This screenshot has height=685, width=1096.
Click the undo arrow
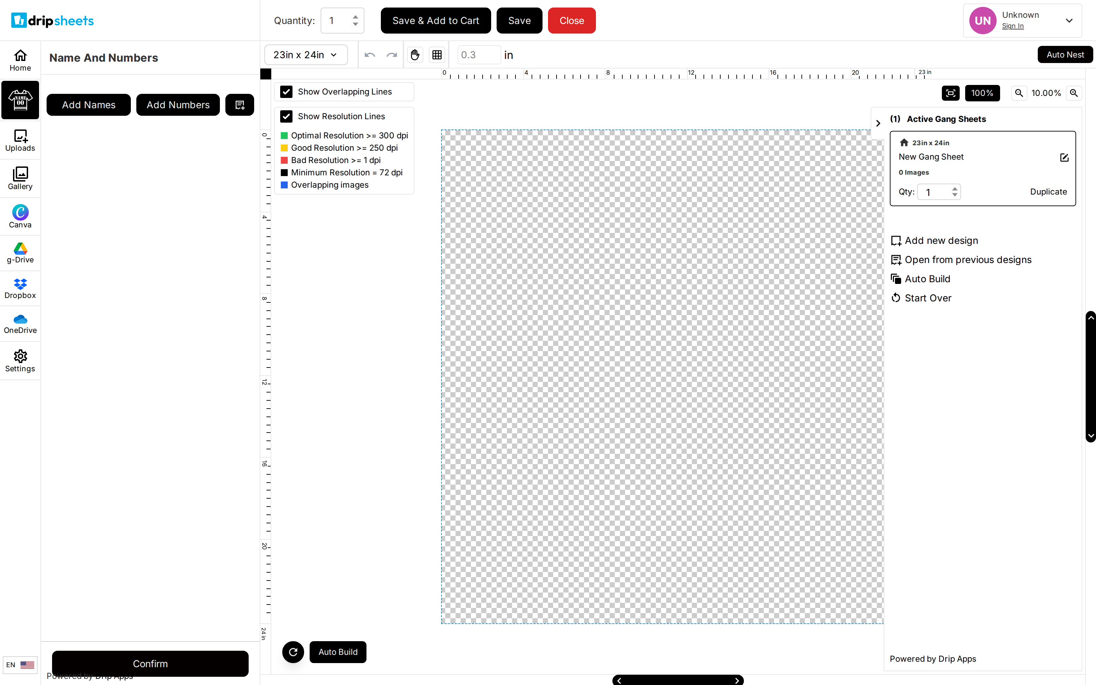pyautogui.click(x=370, y=55)
